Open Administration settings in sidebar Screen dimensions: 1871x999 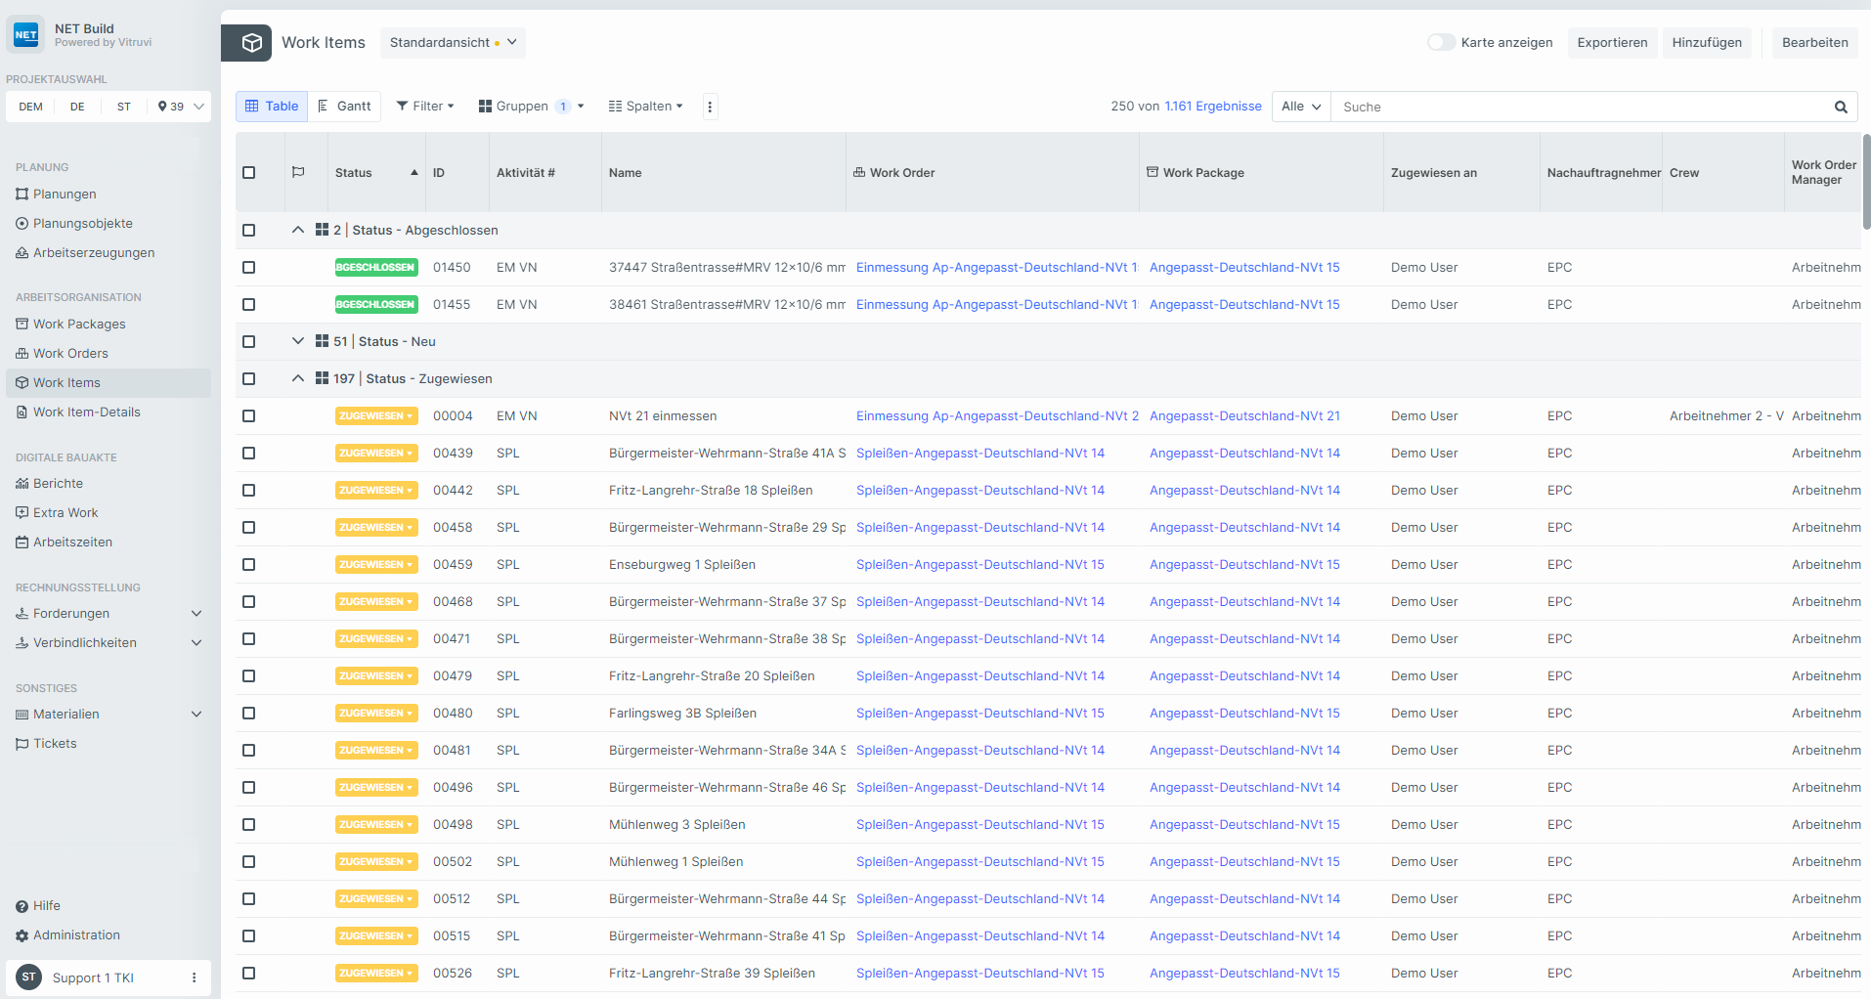pyautogui.click(x=76, y=935)
